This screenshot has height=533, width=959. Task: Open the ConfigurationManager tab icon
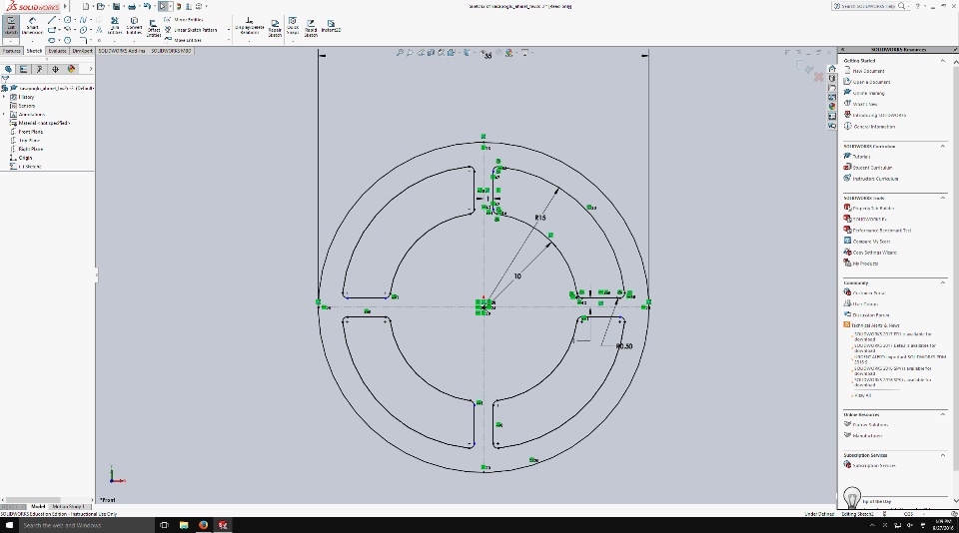coord(40,69)
